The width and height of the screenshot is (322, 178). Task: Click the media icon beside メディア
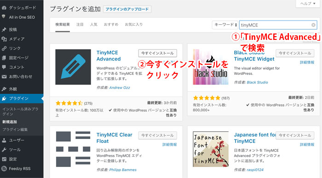pyautogui.click(x=4, y=39)
